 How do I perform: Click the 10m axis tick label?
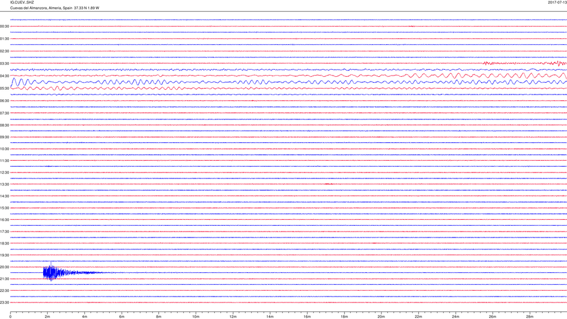tap(195, 317)
